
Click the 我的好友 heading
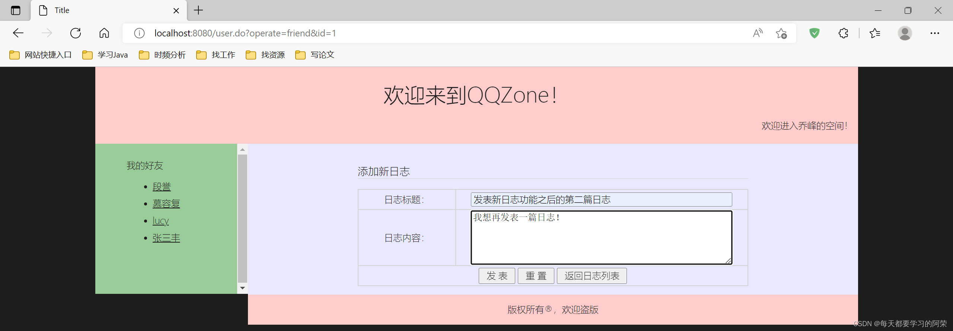(145, 165)
